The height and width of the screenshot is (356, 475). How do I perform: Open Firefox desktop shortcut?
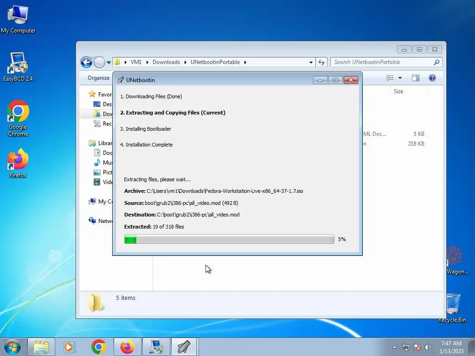click(18, 163)
